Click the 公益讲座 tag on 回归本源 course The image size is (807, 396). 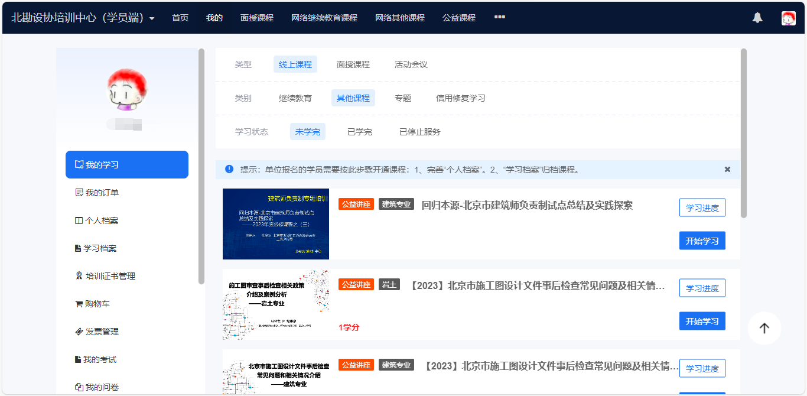pos(356,205)
